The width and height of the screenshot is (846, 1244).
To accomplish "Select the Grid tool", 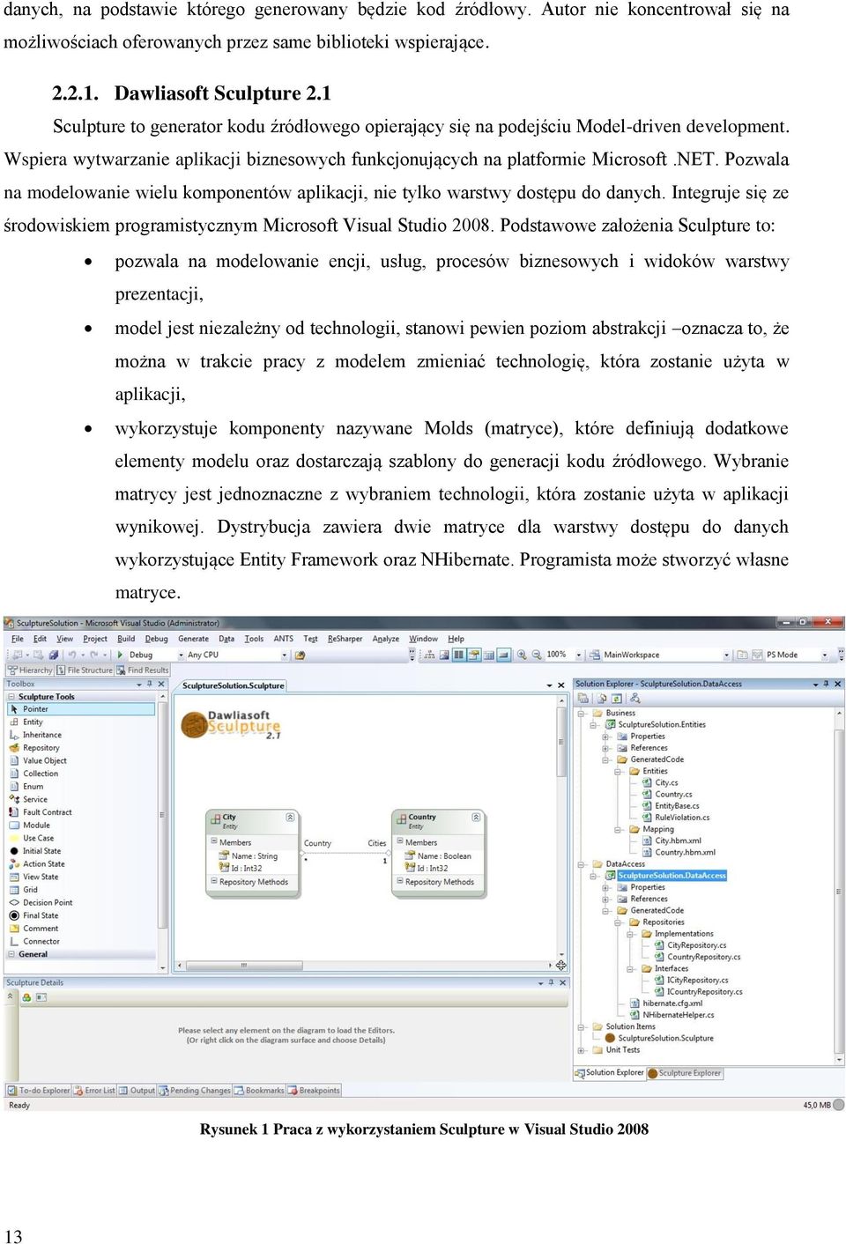I will (x=82, y=890).
